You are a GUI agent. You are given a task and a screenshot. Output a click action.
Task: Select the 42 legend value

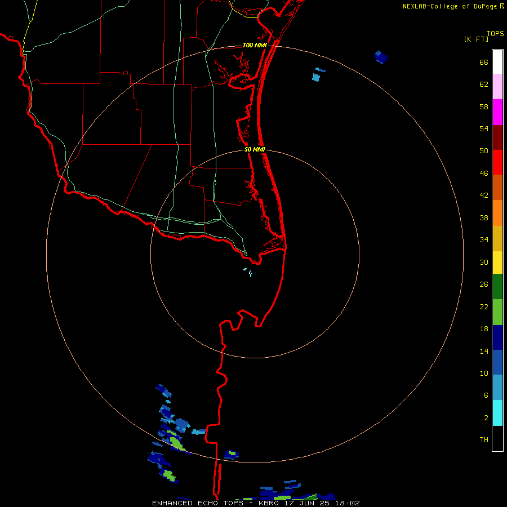tap(484, 195)
